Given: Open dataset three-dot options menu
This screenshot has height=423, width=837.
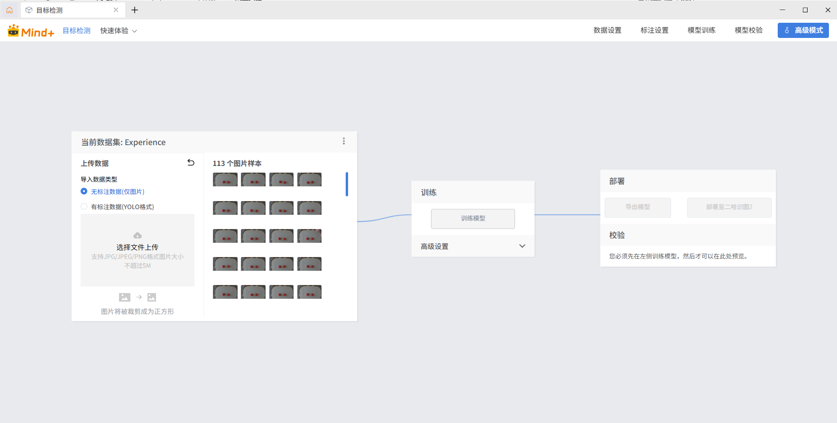Looking at the screenshot, I should [x=344, y=141].
